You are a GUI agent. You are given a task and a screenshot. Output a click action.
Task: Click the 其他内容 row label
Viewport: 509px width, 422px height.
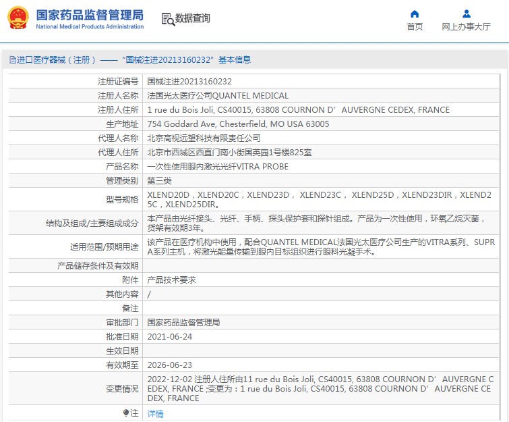(122, 294)
